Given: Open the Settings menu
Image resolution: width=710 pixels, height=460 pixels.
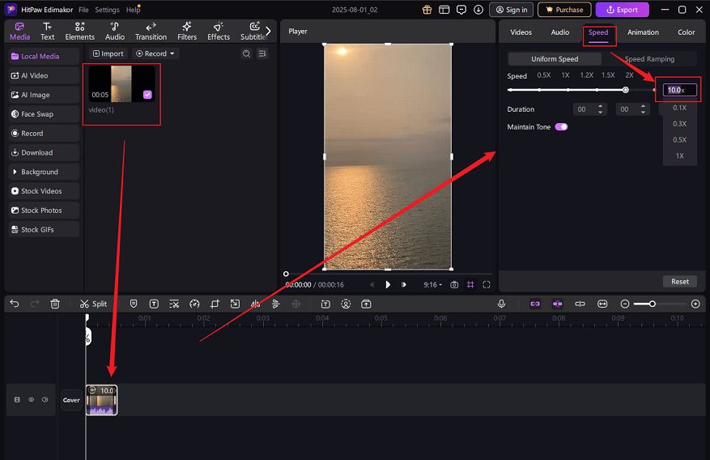Looking at the screenshot, I should [108, 10].
